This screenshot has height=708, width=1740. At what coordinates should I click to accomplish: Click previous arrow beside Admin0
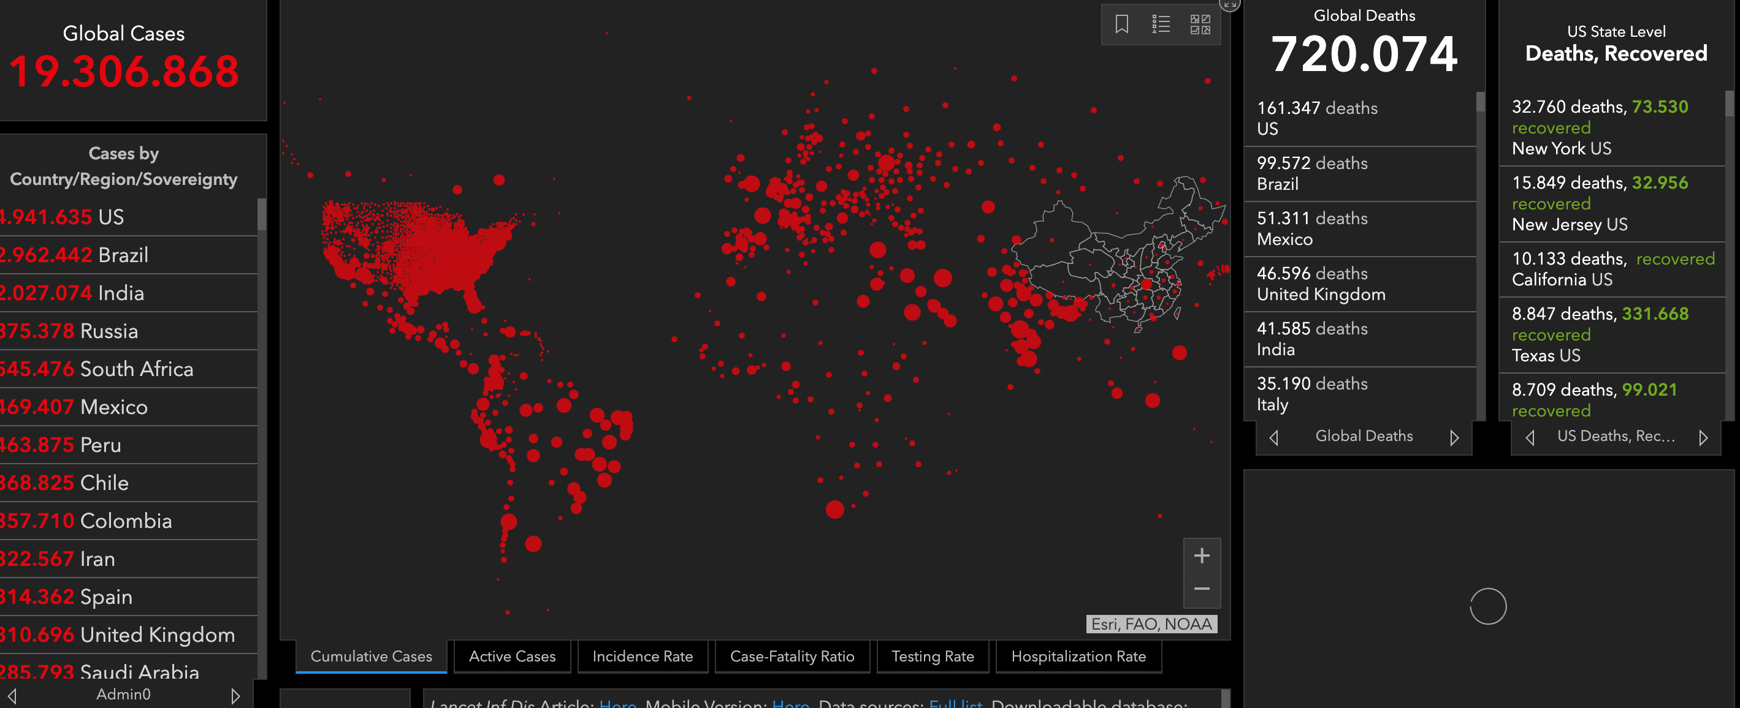tap(12, 695)
